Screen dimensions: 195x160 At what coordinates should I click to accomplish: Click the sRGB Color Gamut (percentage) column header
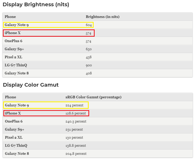(93, 97)
